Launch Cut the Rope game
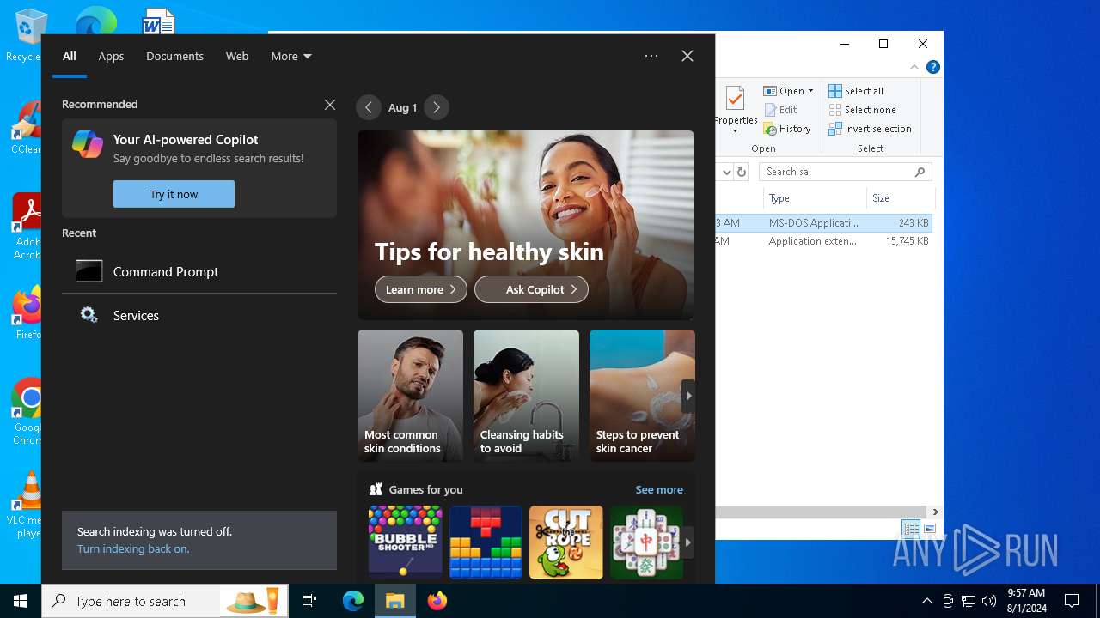The width and height of the screenshot is (1100, 618). [566, 542]
